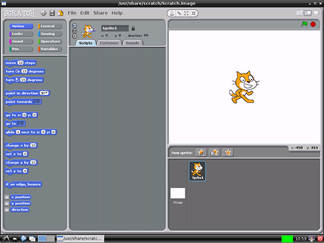This screenshot has height=243, width=324.
Task: Select the shrink sprite tool
Action: click(x=194, y=13)
